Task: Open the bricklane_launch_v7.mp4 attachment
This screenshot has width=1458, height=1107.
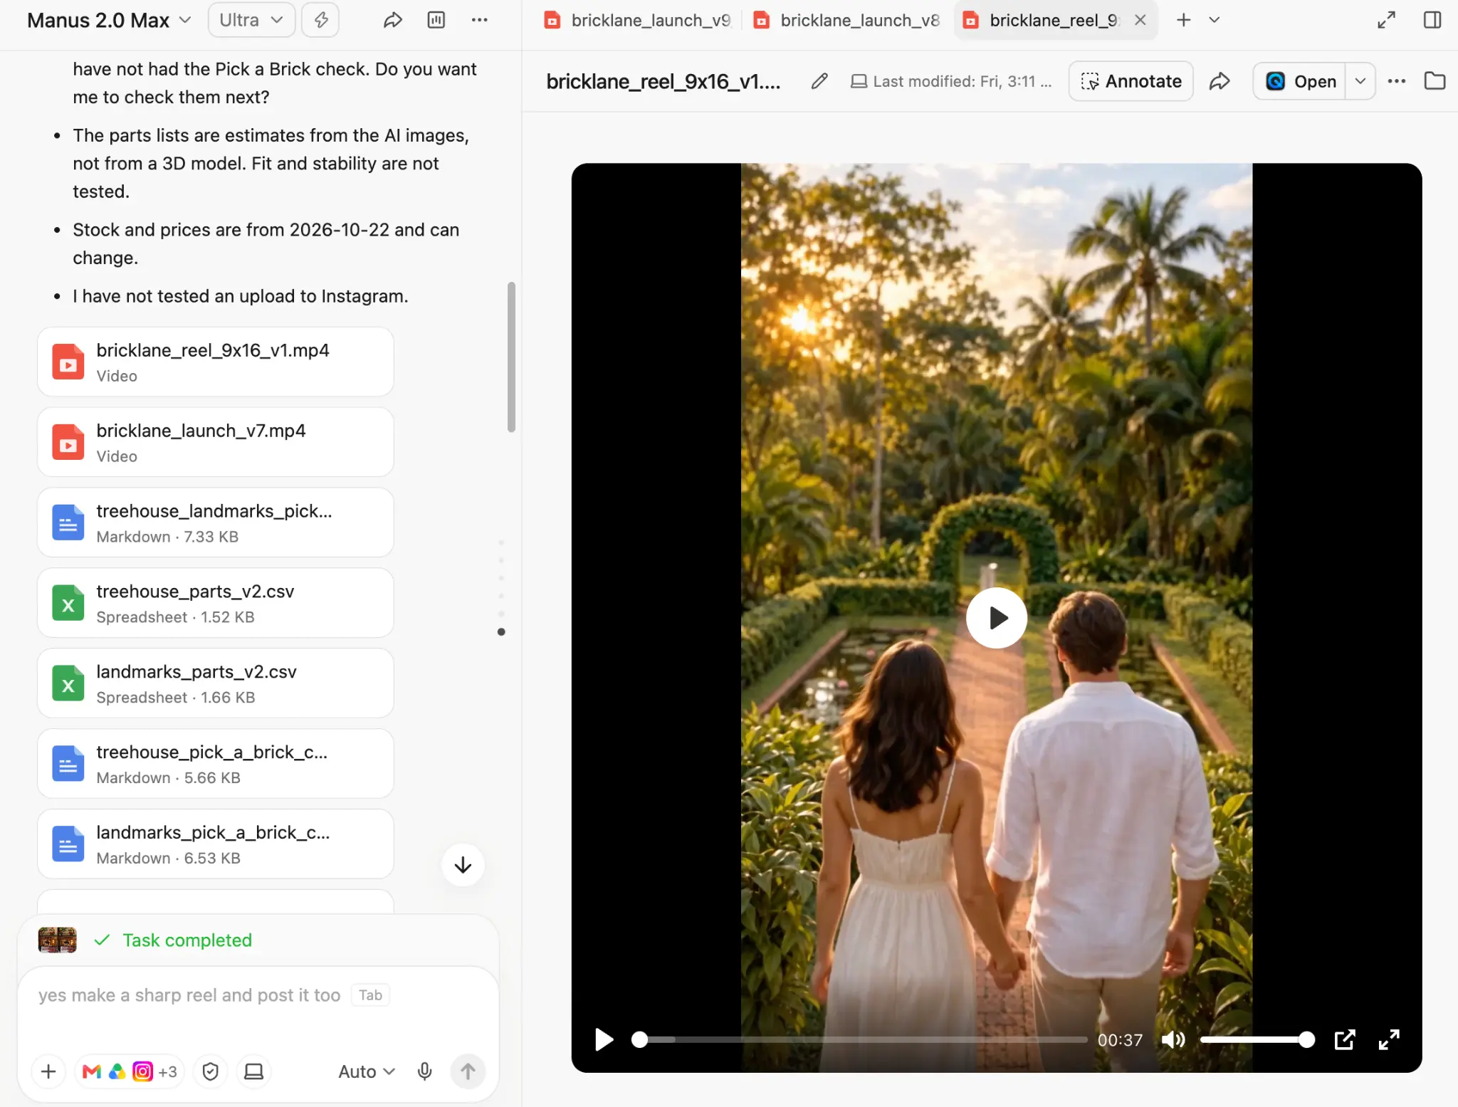Action: [216, 442]
